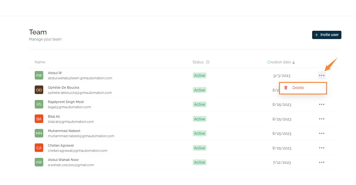This screenshot has width=356, height=185.
Task: Sort by Creation date arrow
Action: pyautogui.click(x=294, y=62)
